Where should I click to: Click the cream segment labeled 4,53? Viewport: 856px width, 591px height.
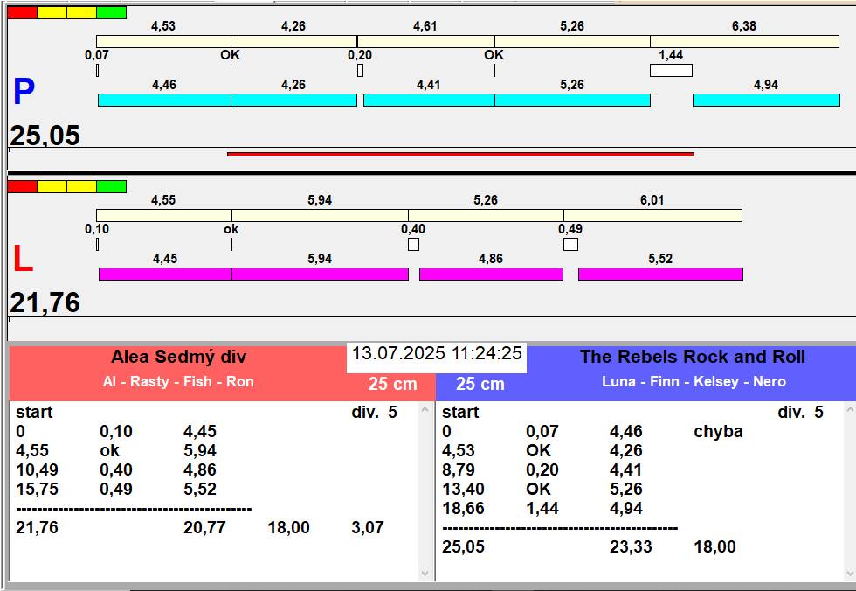point(164,41)
